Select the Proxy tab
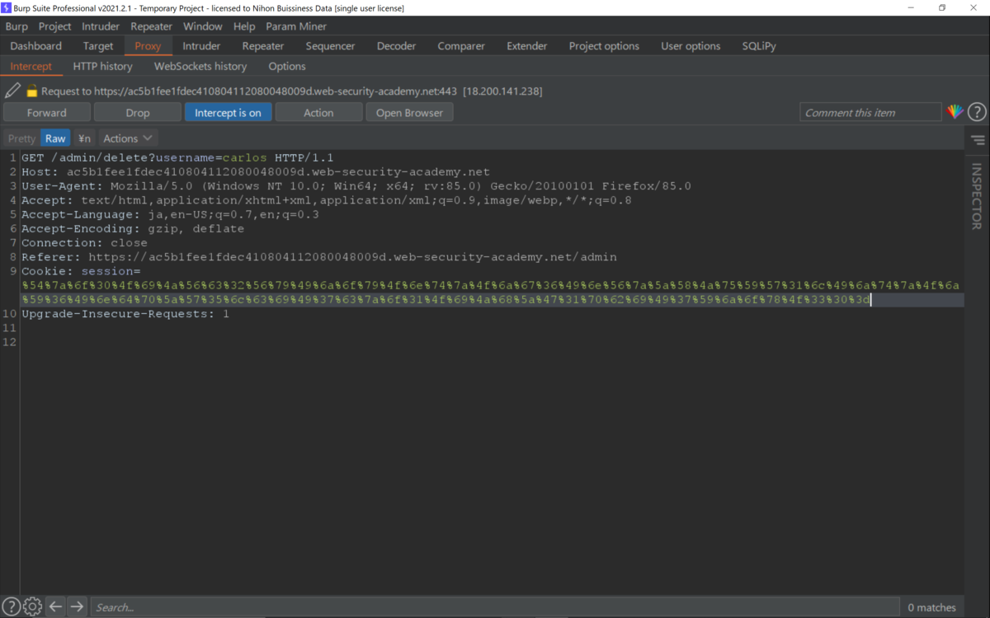The width and height of the screenshot is (990, 618). coord(148,46)
